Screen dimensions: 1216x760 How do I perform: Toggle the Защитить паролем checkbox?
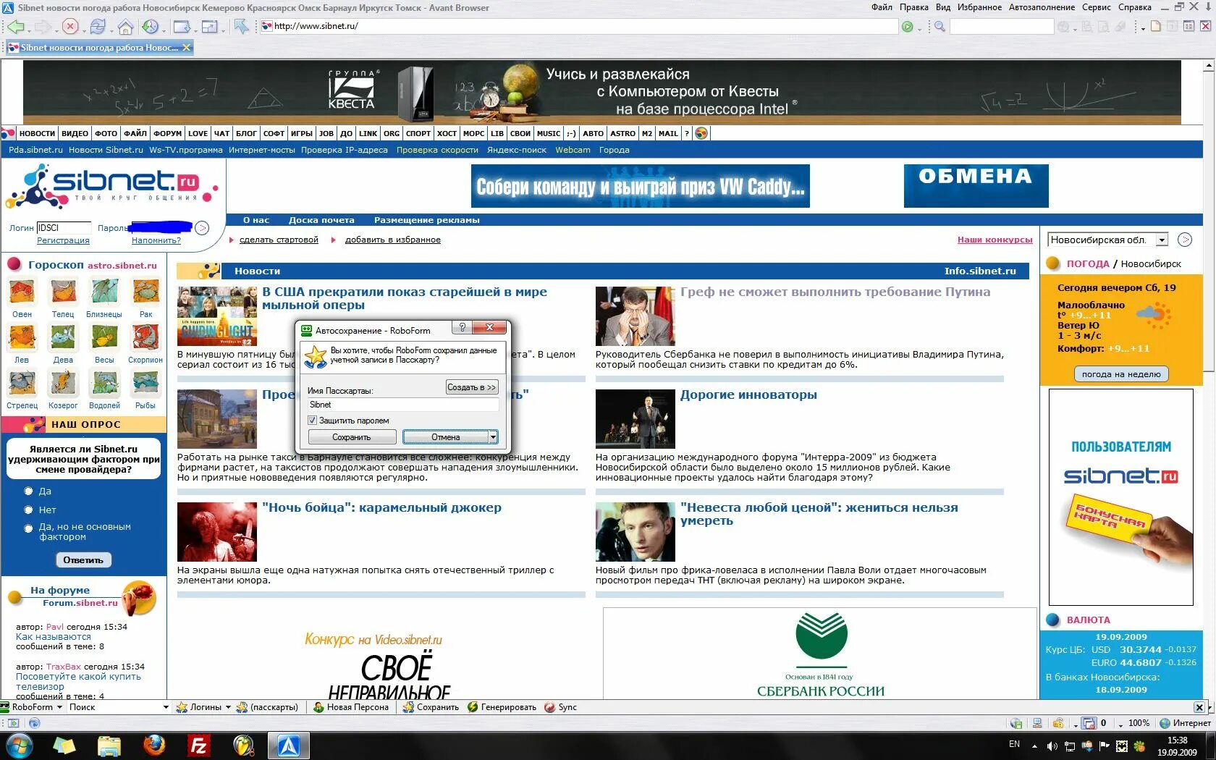(313, 420)
